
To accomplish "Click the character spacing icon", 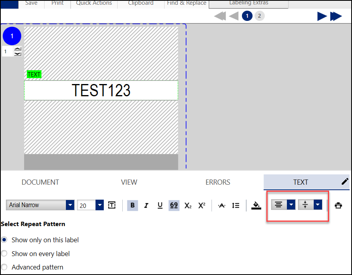I will 221,205.
